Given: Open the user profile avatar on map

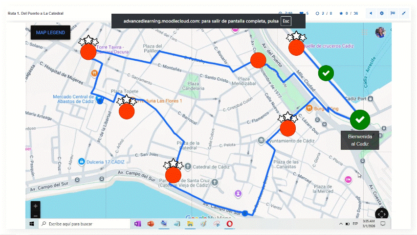Looking at the screenshot, I should (380, 32).
